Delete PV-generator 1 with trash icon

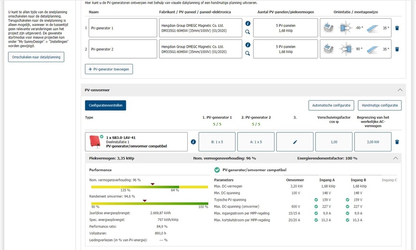[x=397, y=28]
